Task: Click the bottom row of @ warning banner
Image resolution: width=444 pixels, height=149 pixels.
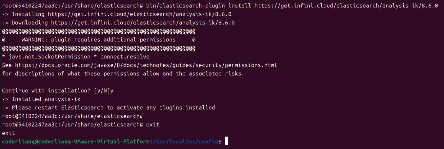Action: pyautogui.click(x=99, y=48)
